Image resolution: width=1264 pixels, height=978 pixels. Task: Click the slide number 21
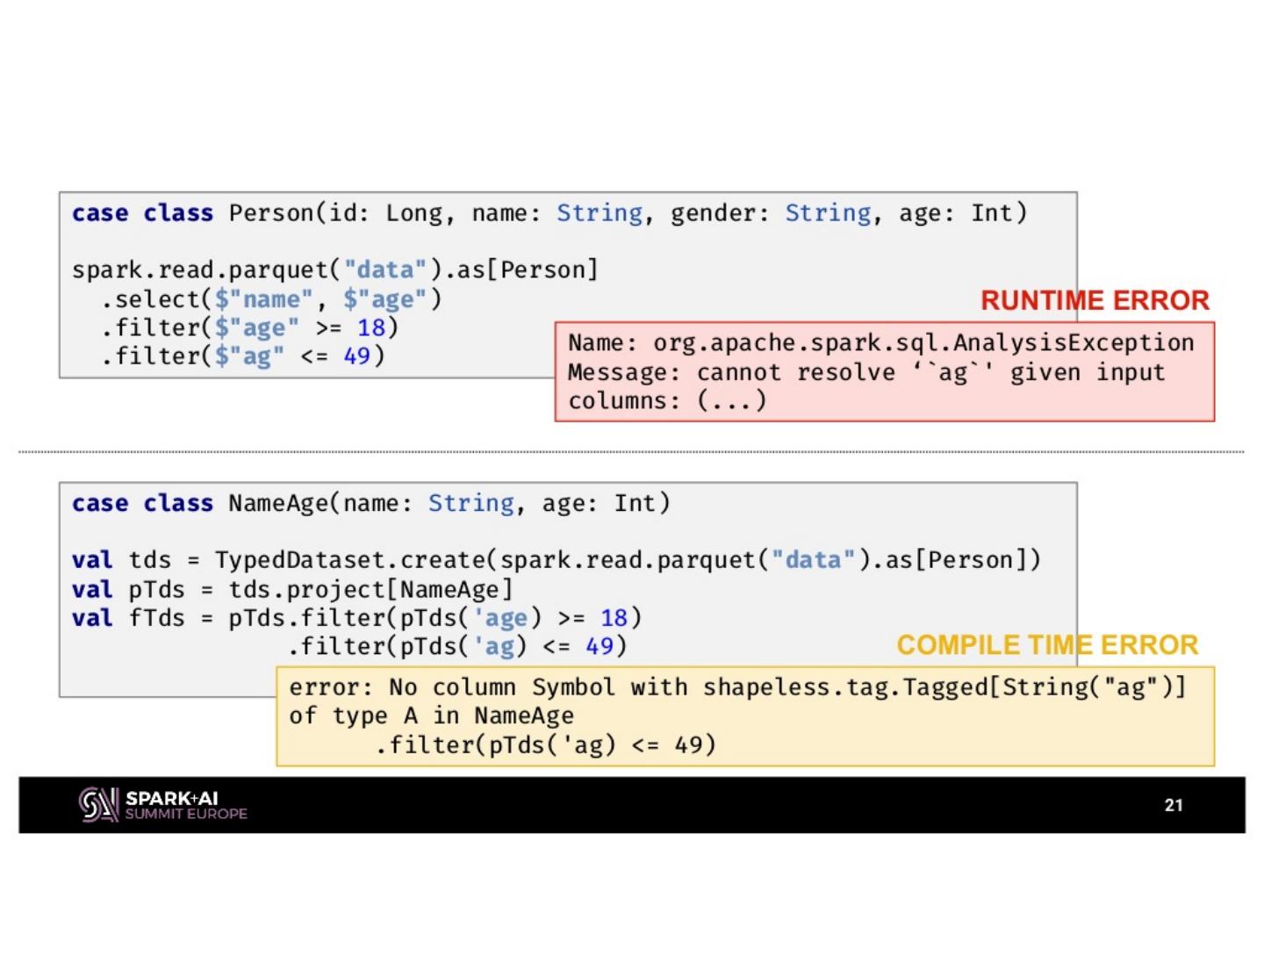pos(1174,805)
